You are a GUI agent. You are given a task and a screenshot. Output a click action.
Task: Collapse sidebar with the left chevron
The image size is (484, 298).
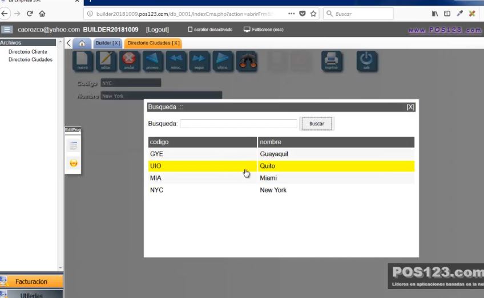[69, 43]
